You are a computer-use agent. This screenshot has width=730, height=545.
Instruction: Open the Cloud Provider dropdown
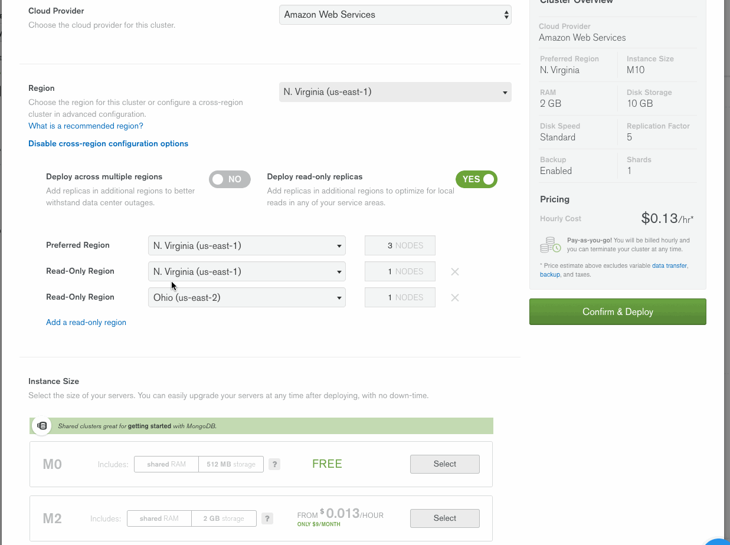[x=395, y=14]
